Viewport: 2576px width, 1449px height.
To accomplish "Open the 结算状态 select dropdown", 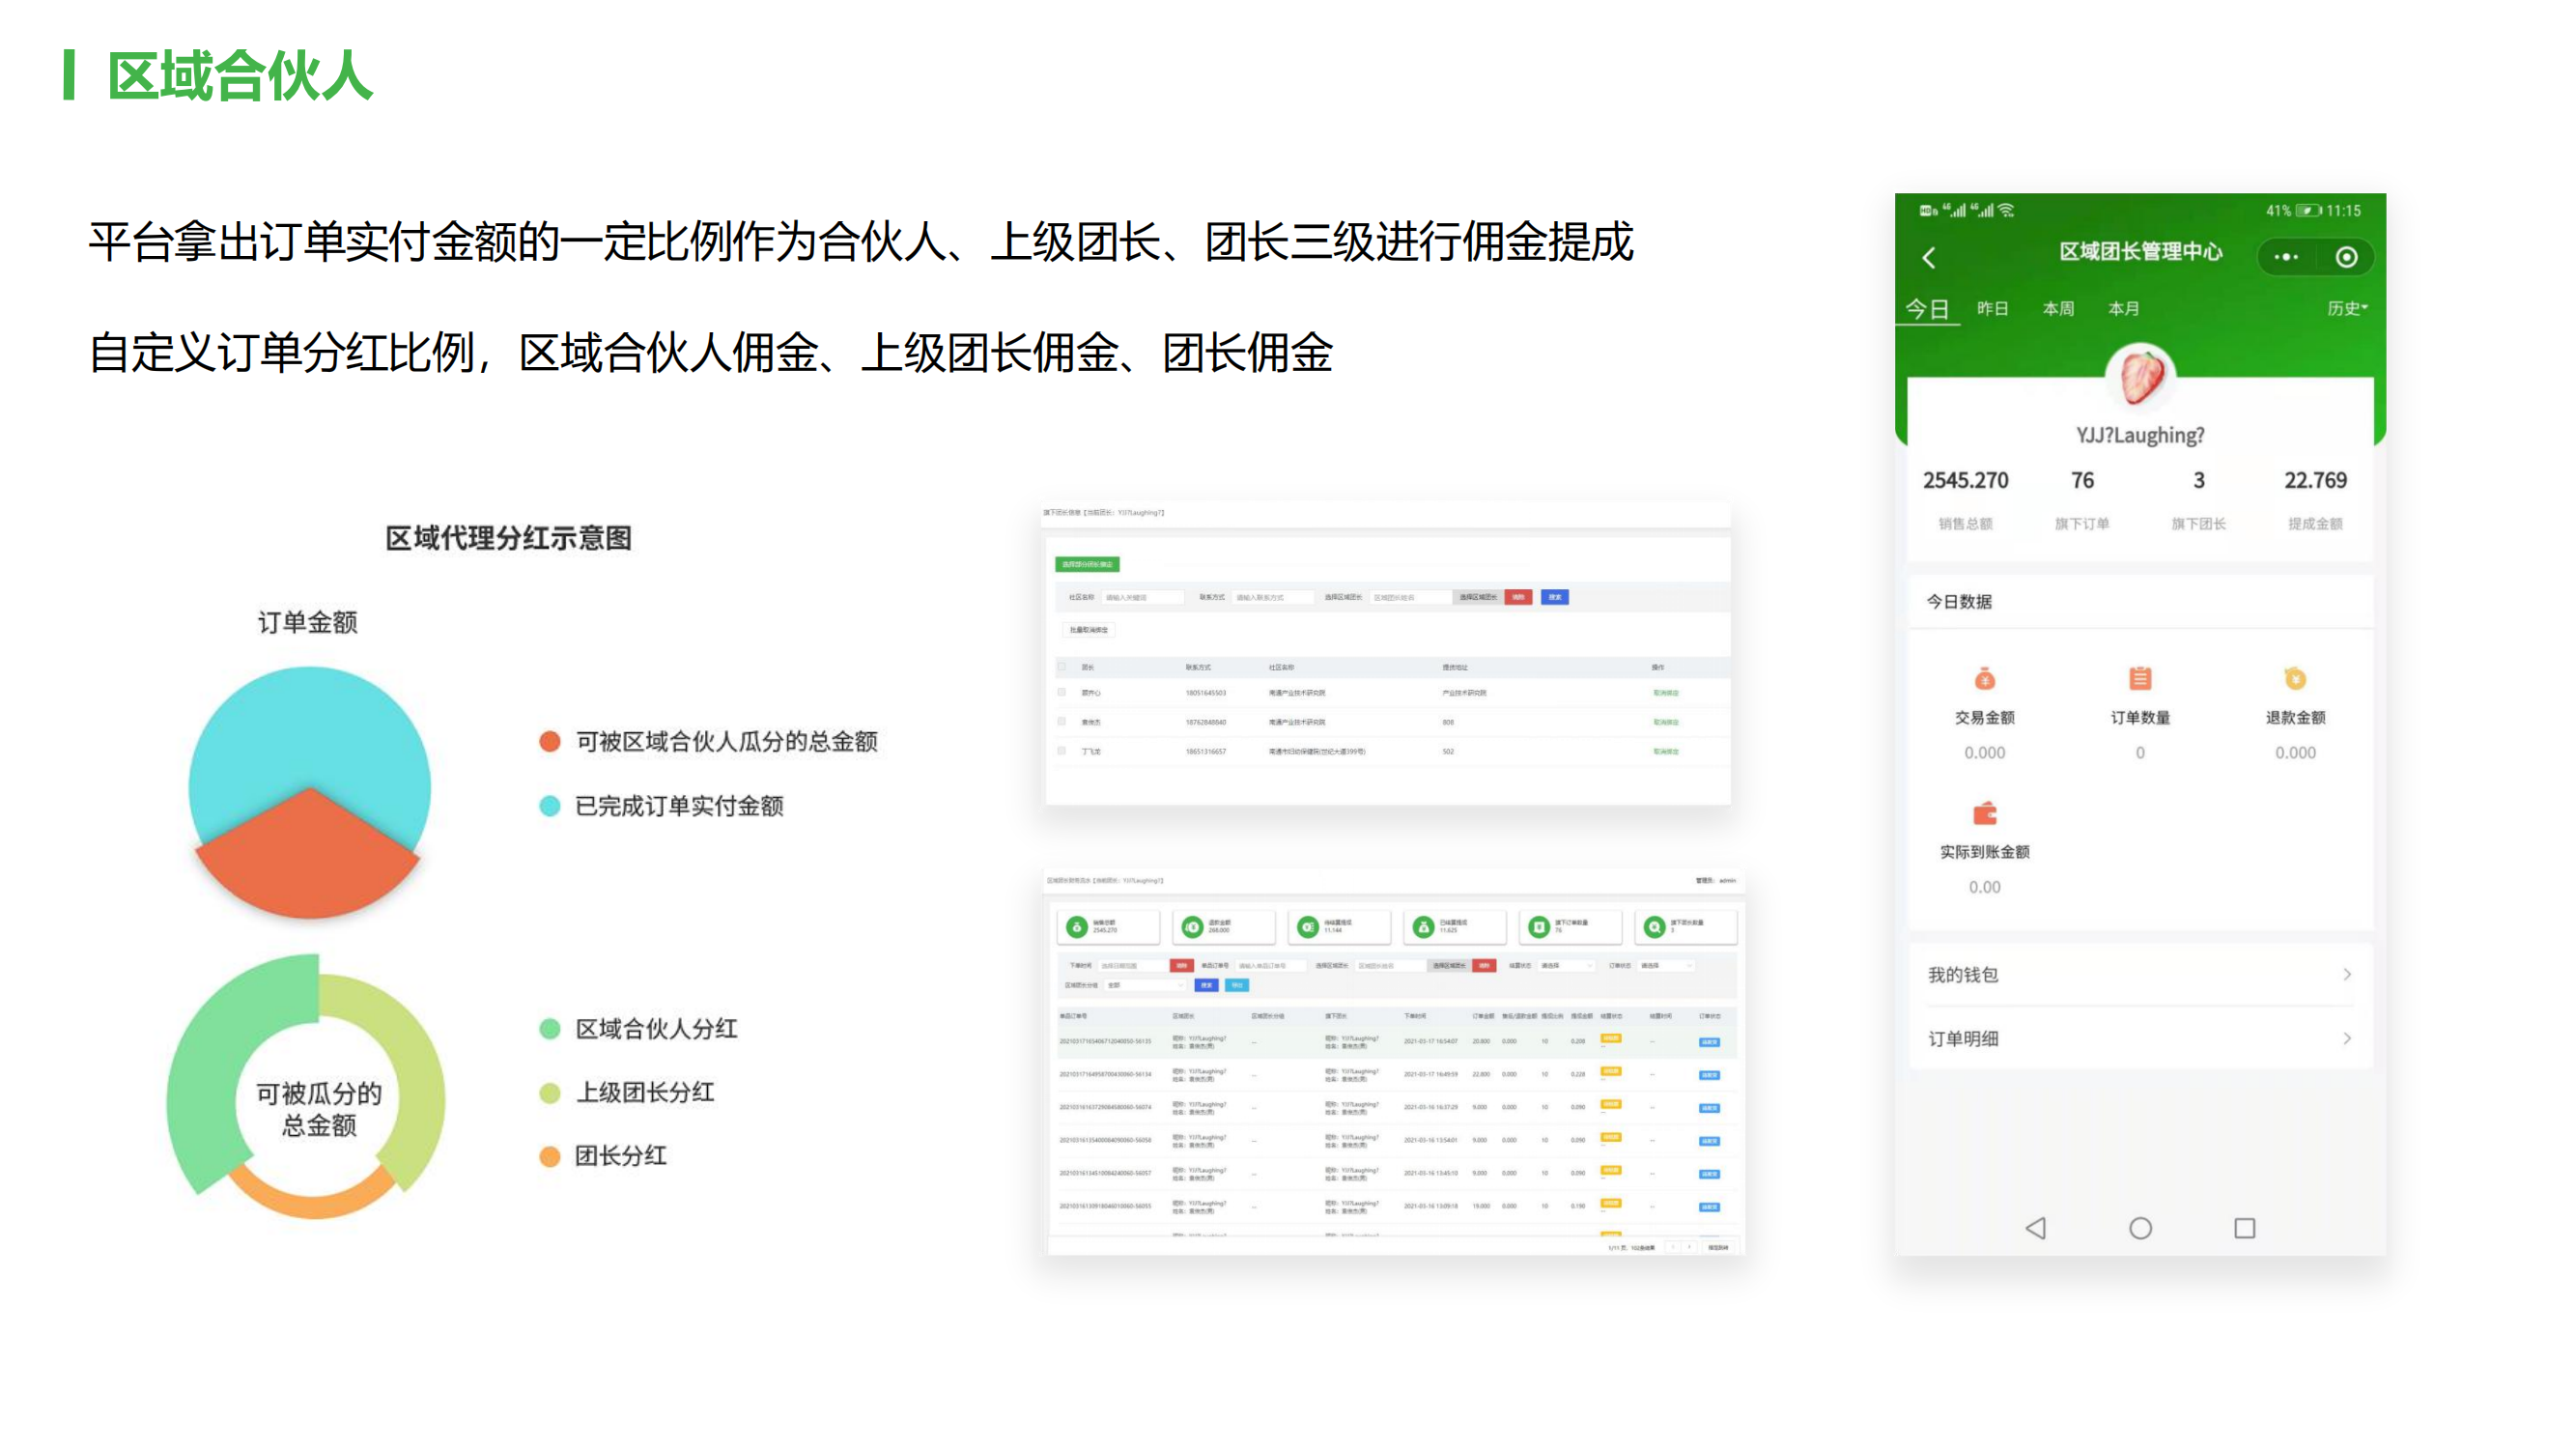I will pos(1567,965).
